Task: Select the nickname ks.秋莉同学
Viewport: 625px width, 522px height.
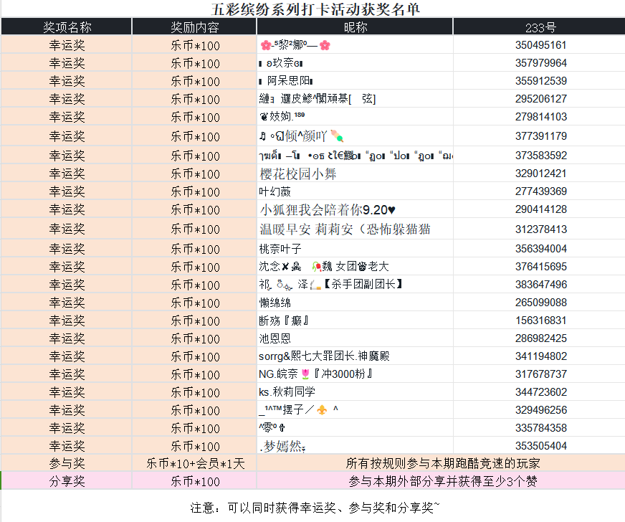Action: click(287, 392)
